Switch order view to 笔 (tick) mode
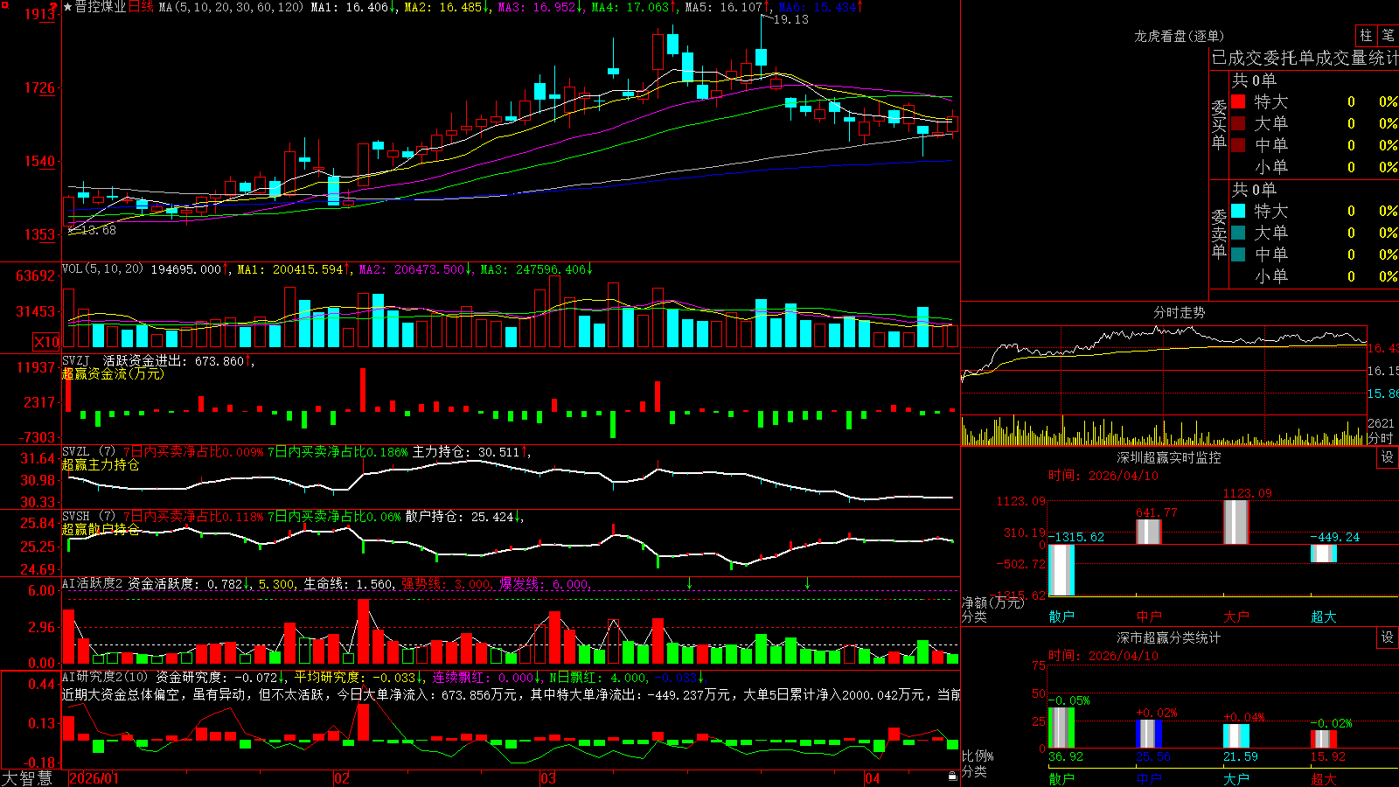1399x787 pixels. tap(1389, 35)
